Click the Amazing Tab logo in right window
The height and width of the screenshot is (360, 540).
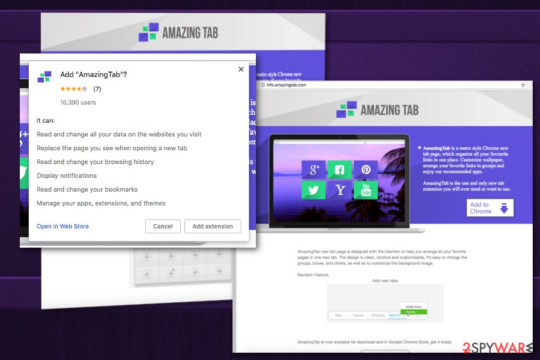(x=377, y=110)
